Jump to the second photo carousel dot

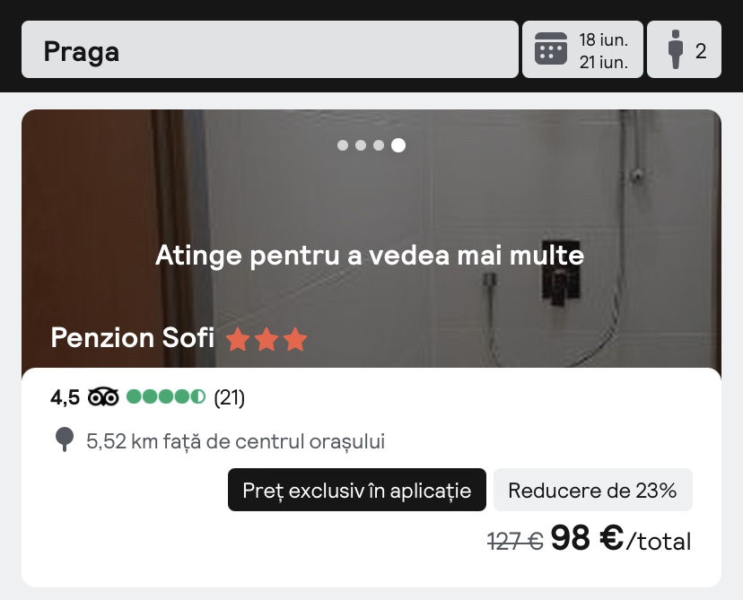point(361,145)
